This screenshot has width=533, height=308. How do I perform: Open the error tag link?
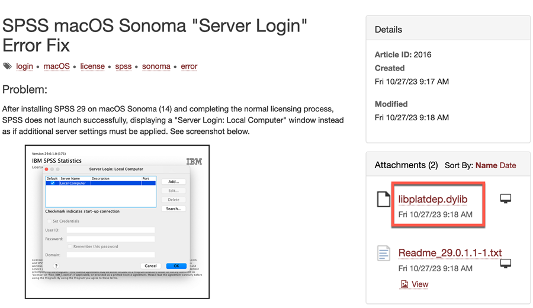tap(189, 66)
